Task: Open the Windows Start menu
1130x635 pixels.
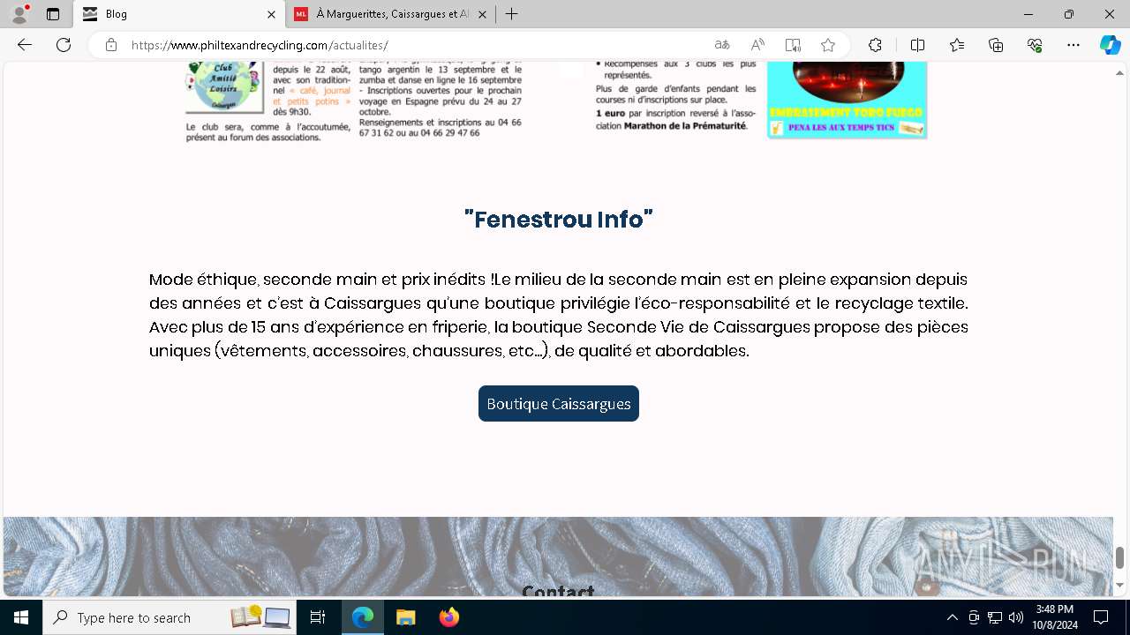Action: (x=21, y=617)
